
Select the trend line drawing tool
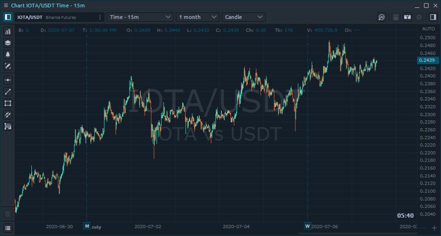tap(8, 91)
